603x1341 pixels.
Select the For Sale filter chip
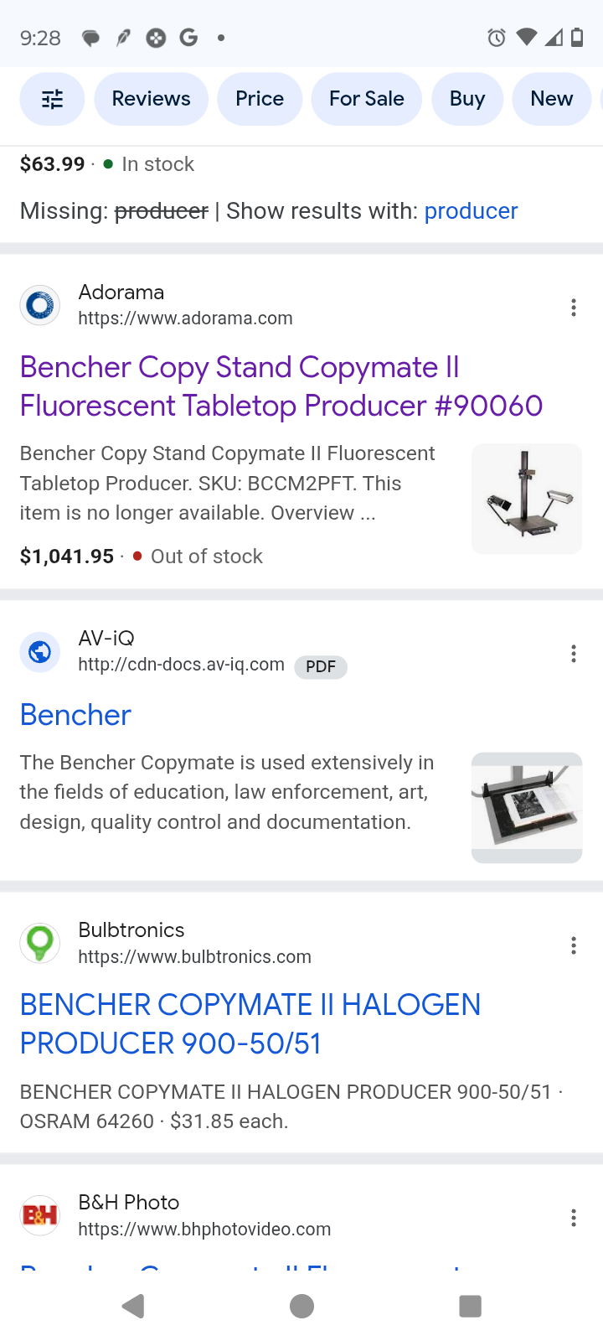(x=366, y=99)
